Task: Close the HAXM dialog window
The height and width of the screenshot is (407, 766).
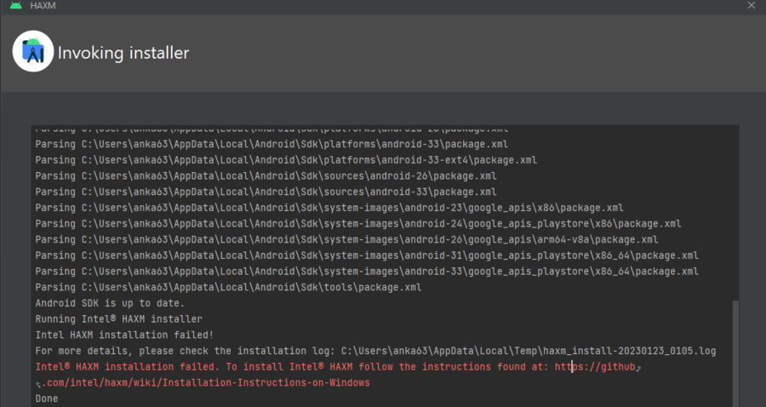Action: point(751,6)
